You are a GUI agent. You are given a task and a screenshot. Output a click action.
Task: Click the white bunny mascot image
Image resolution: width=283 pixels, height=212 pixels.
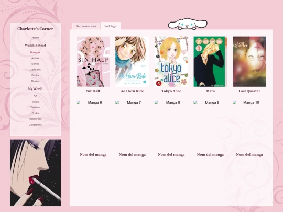coord(188,24)
